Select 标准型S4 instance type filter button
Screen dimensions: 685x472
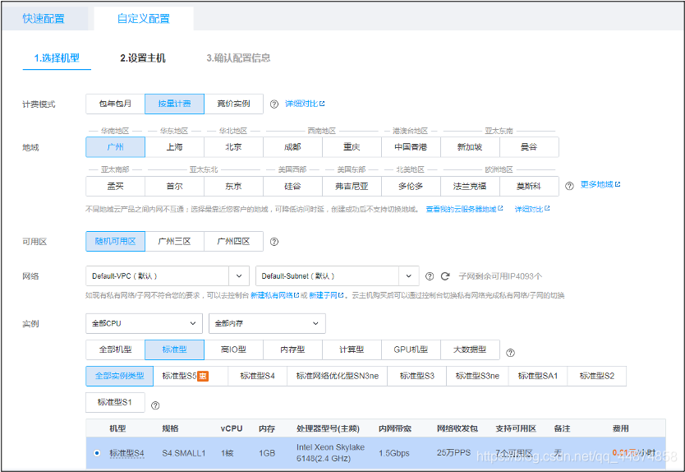257,376
